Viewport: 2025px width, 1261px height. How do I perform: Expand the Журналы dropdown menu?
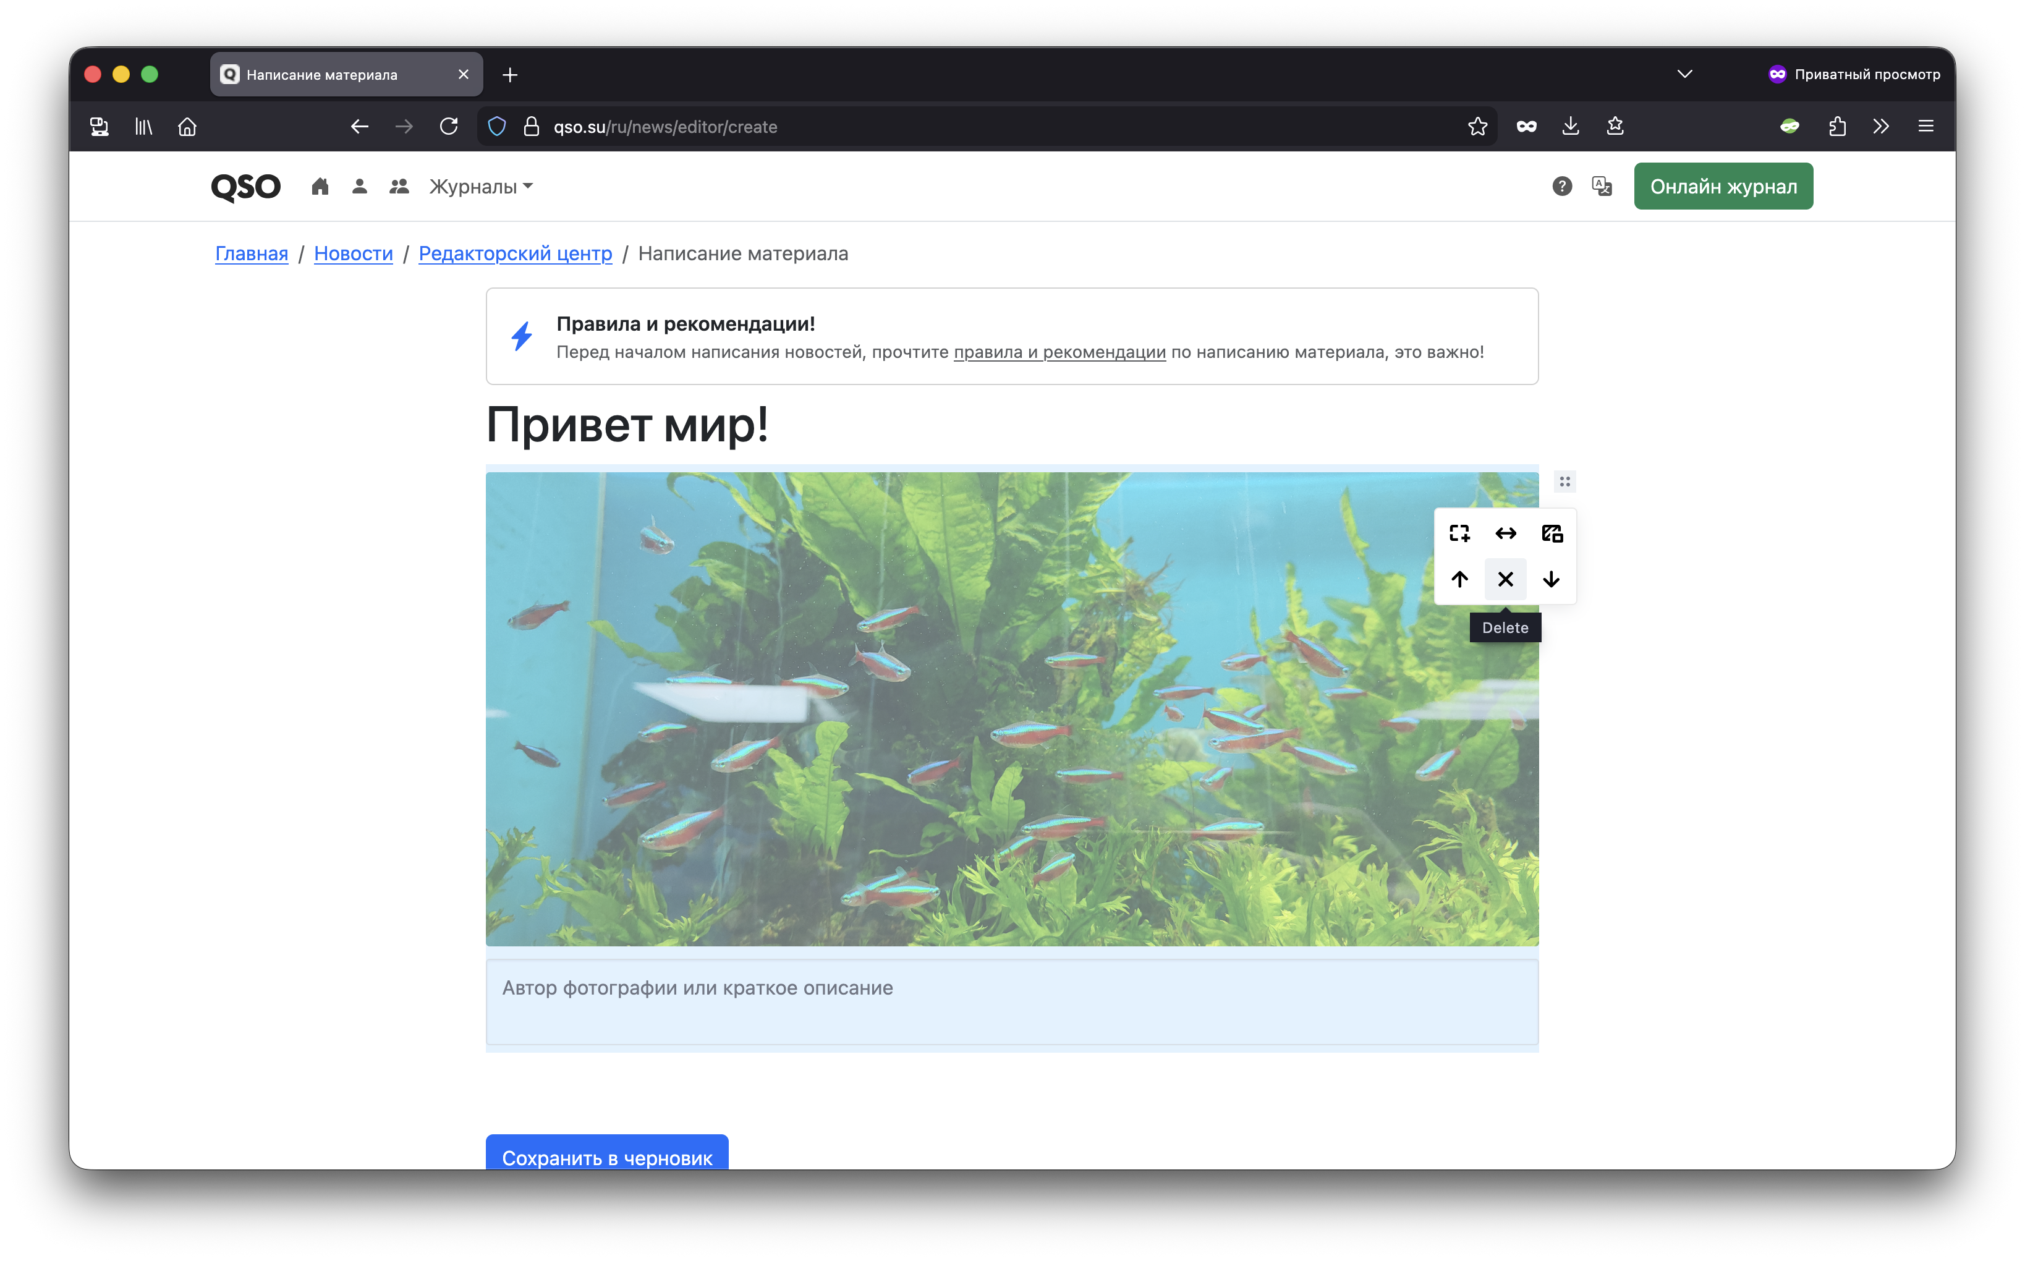480,186
